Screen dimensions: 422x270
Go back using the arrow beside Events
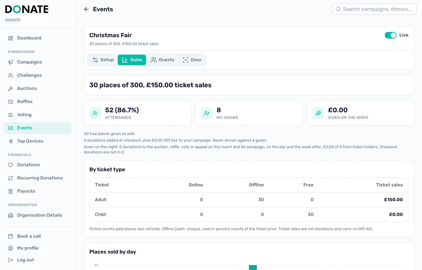pos(86,9)
